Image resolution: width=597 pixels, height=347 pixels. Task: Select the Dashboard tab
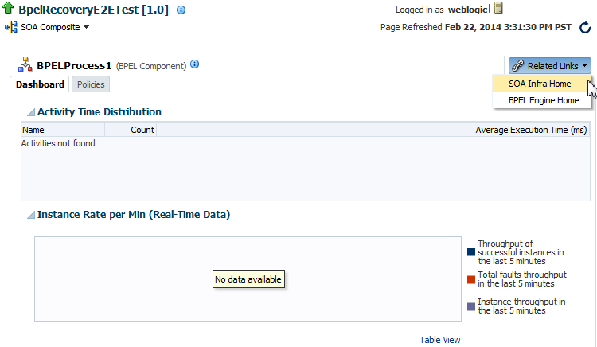click(40, 84)
